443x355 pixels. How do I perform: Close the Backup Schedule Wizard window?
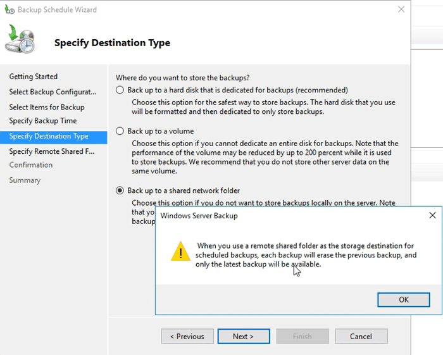pos(401,9)
